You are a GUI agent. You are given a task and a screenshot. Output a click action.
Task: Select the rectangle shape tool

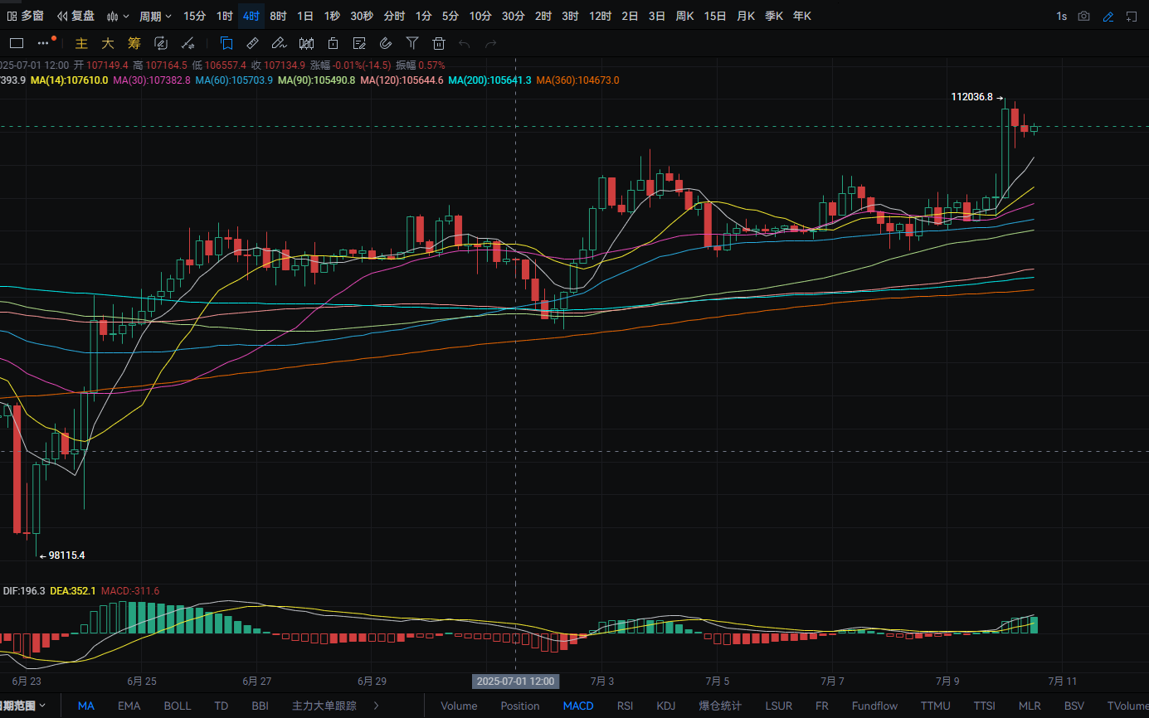click(x=17, y=43)
